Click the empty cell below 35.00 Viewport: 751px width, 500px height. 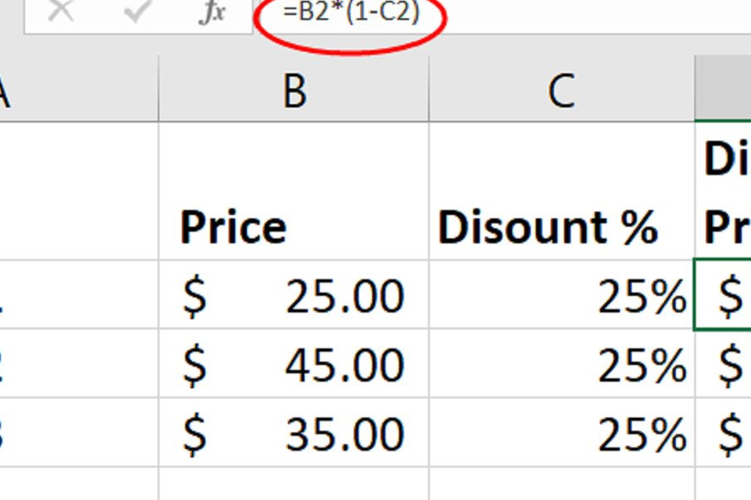click(292, 483)
